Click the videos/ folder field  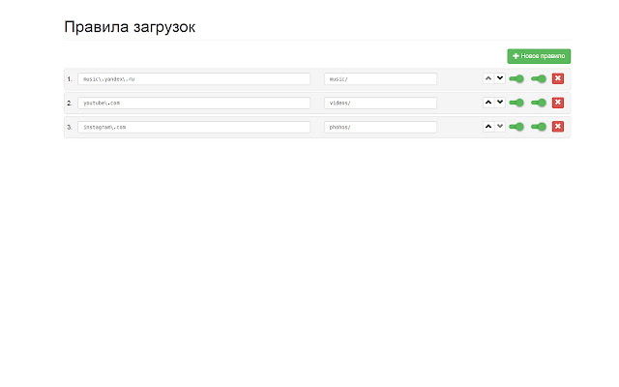pos(380,103)
